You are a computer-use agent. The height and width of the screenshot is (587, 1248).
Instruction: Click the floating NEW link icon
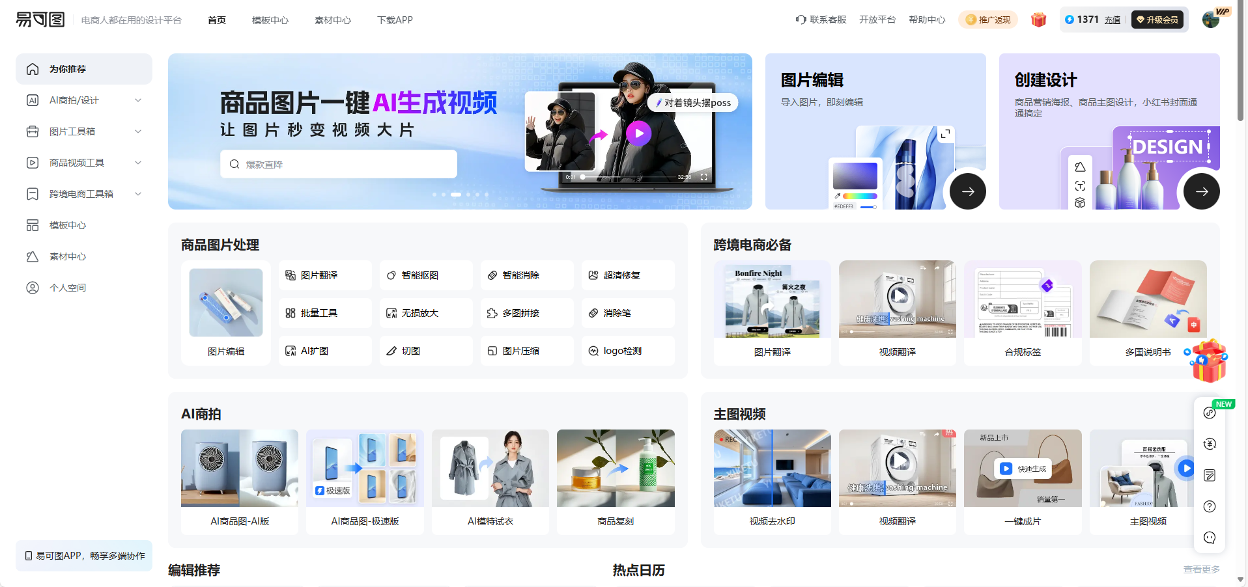pos(1210,413)
